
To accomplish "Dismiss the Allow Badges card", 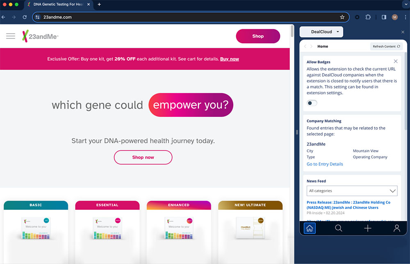I will coord(396,61).
